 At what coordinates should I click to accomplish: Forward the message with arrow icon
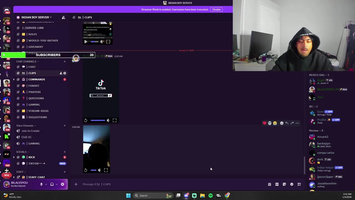[x=292, y=123]
